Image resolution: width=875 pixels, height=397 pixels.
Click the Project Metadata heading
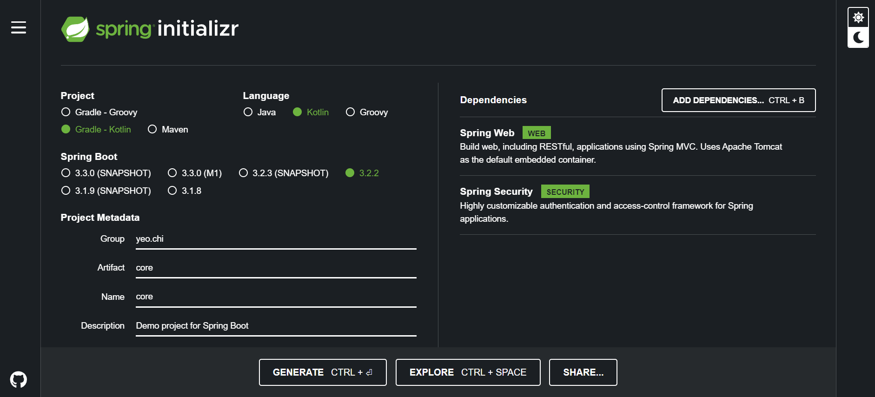pos(100,218)
